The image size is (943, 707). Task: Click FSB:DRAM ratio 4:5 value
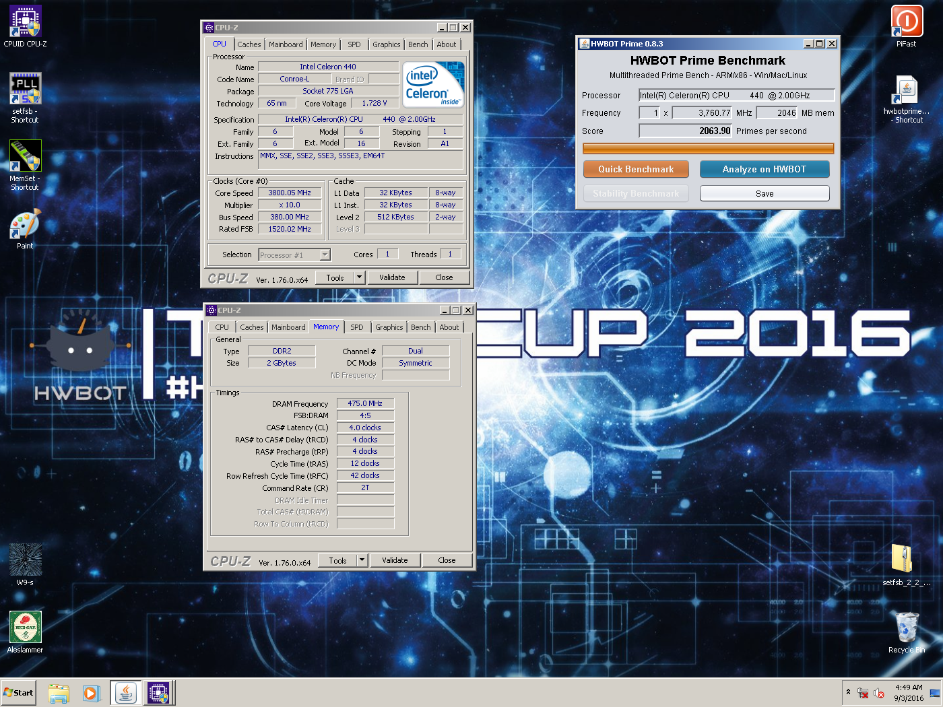point(365,415)
